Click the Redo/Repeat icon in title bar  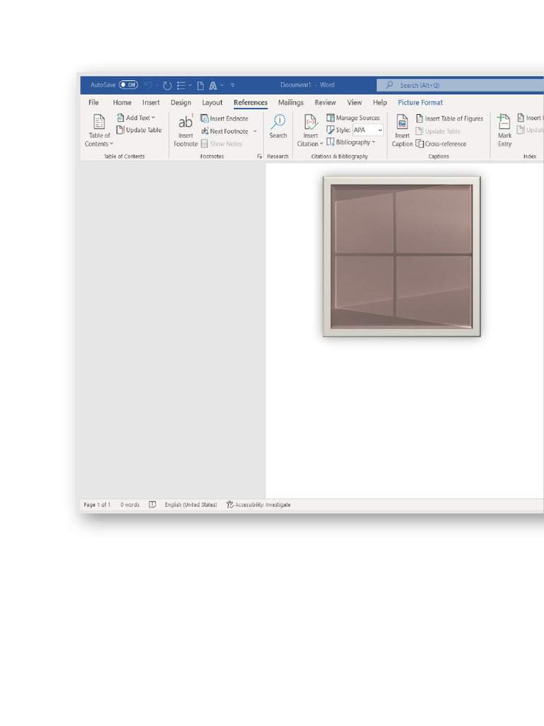click(167, 85)
